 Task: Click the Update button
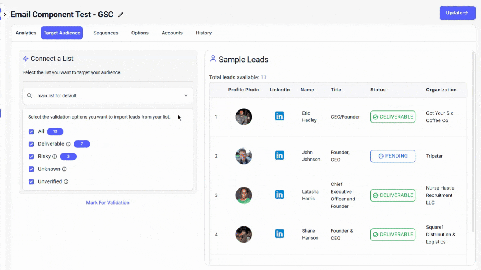point(457,13)
